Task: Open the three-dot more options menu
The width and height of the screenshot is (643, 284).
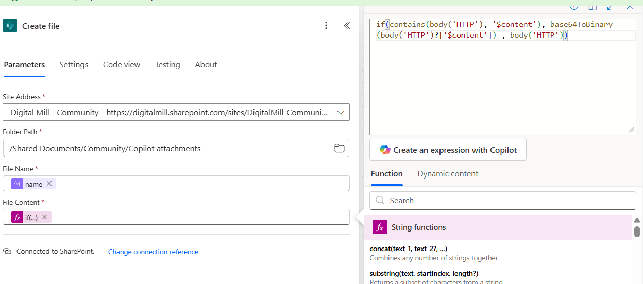Action: 326,26
